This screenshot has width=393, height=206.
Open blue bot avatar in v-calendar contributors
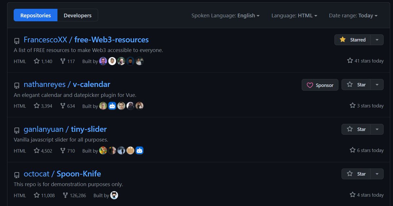[112, 106]
